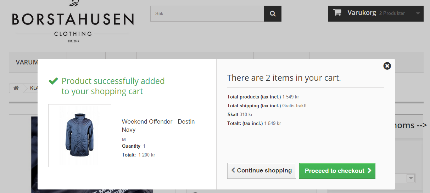Expand the Varukorg cart dropdown arrow
Screen dimensions: 430x193
pyautogui.click(x=418, y=13)
